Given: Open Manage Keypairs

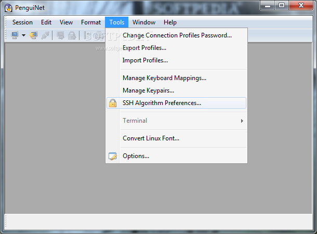Looking at the screenshot, I should coord(176,90).
